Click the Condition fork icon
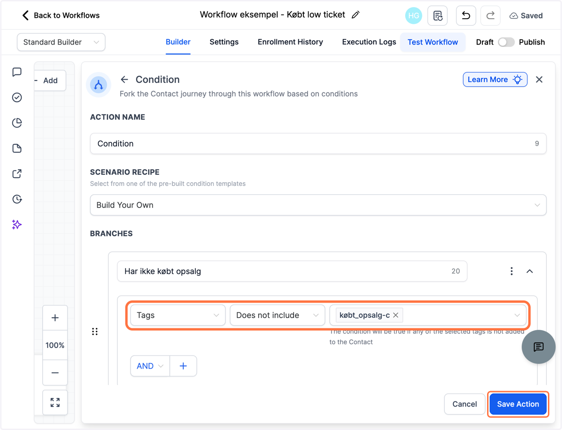This screenshot has height=430, width=562. [x=98, y=85]
